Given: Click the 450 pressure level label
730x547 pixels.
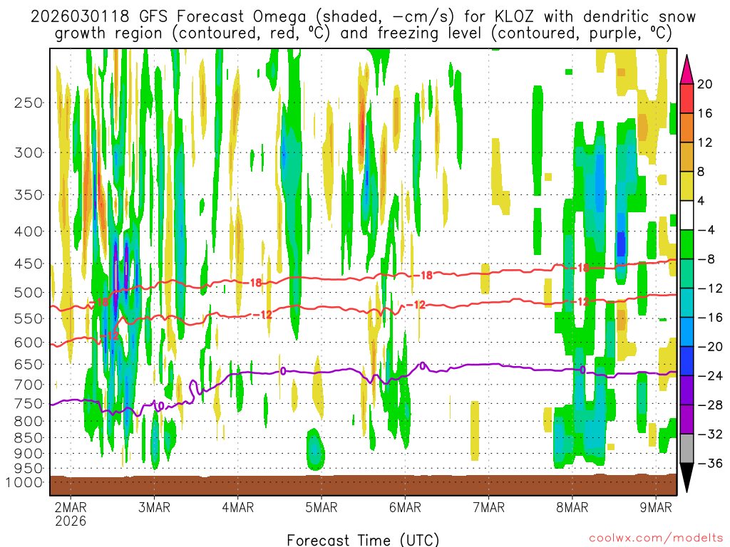Looking at the screenshot, I should (29, 264).
